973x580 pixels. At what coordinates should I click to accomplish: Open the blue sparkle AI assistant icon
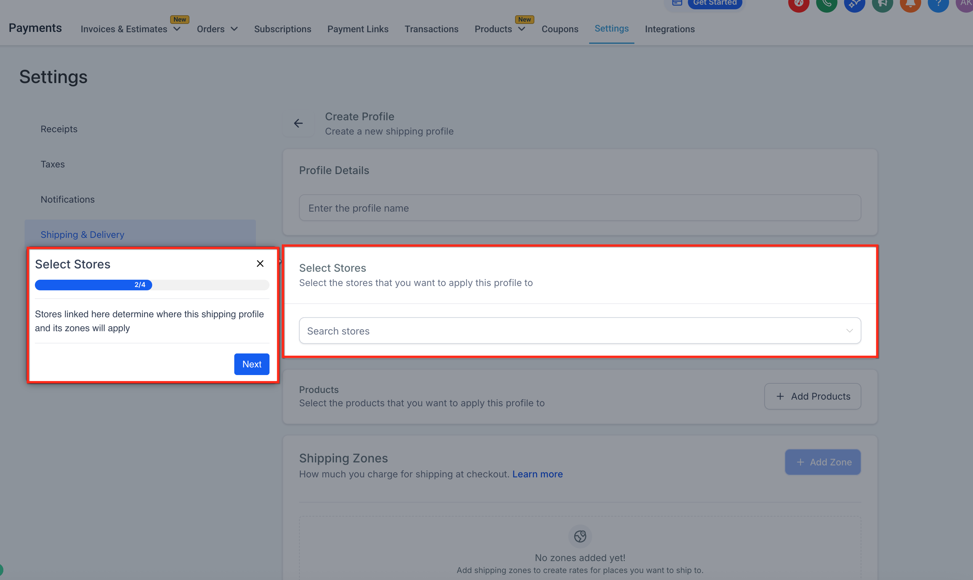(x=854, y=4)
